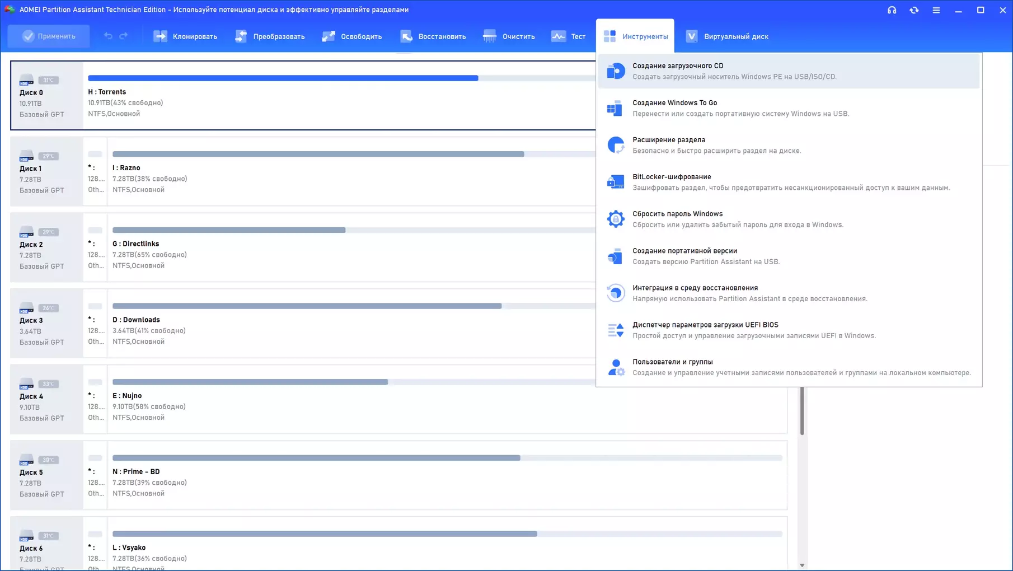Screen dimensions: 1013x571
Task: Click the refresh icon in title bar
Action: [x=914, y=10]
